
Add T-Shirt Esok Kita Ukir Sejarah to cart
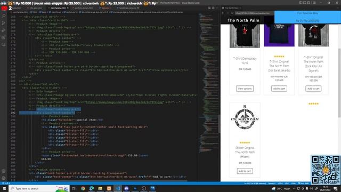click(x=313, y=89)
